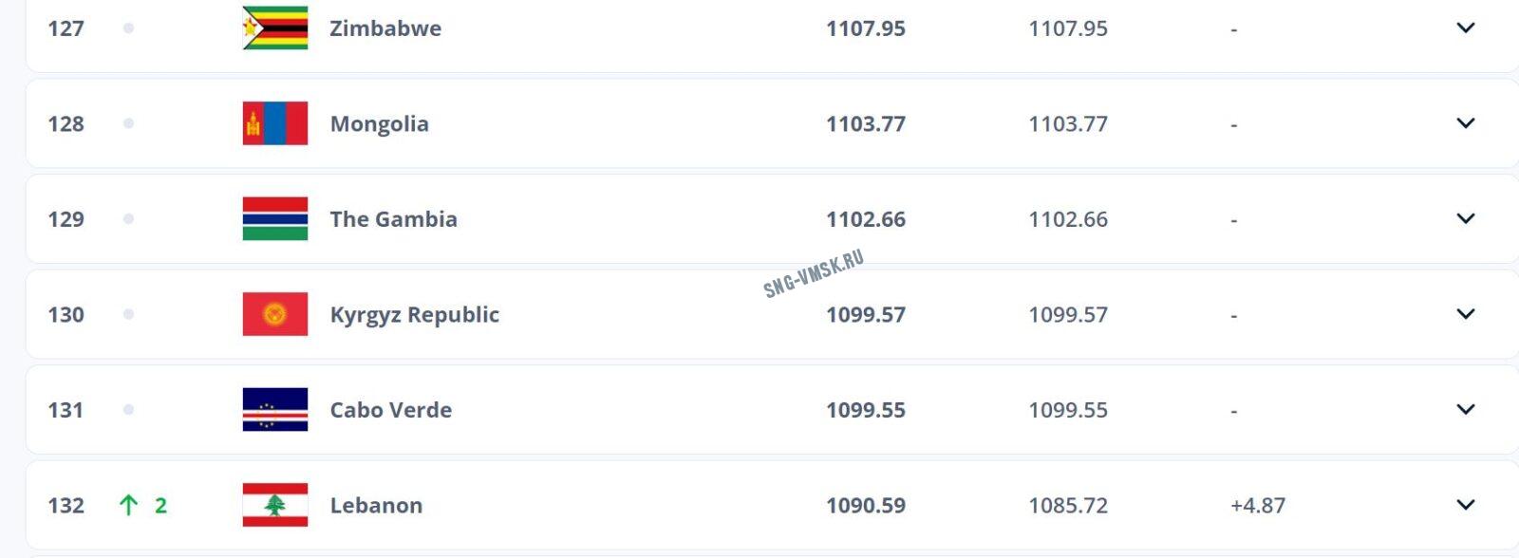Select the Kyrgyz Republic team name
This screenshot has width=1519, height=558.
pyautogui.click(x=415, y=315)
